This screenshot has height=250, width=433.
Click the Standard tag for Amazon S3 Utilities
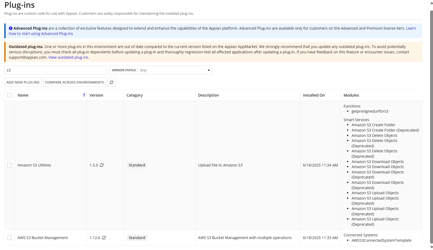(x=137, y=165)
